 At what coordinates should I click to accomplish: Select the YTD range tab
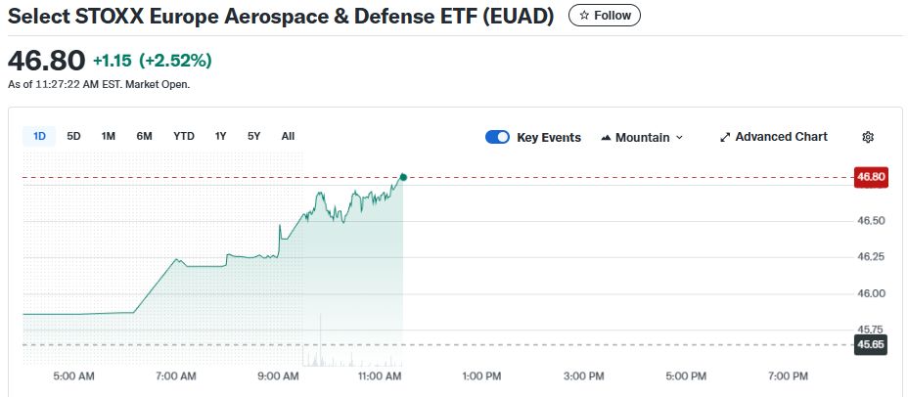[184, 136]
